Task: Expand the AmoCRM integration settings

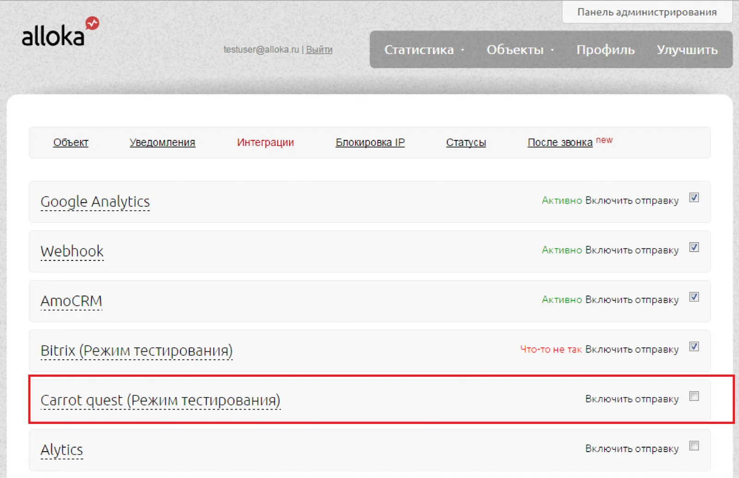Action: click(x=71, y=301)
